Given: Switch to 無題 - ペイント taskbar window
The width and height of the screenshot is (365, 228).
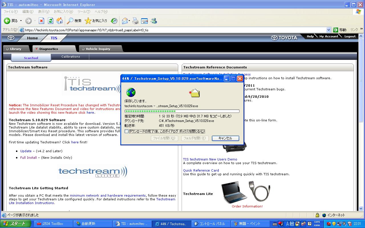Looking at the screenshot, I should click(x=250, y=224).
